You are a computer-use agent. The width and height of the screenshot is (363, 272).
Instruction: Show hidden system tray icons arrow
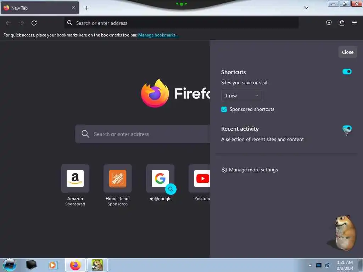[310, 265]
